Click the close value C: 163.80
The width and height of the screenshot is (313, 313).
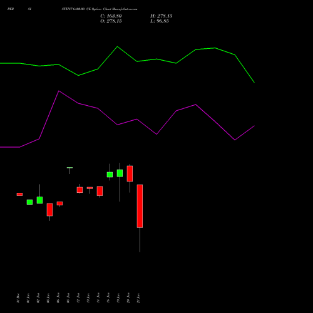click(111, 16)
